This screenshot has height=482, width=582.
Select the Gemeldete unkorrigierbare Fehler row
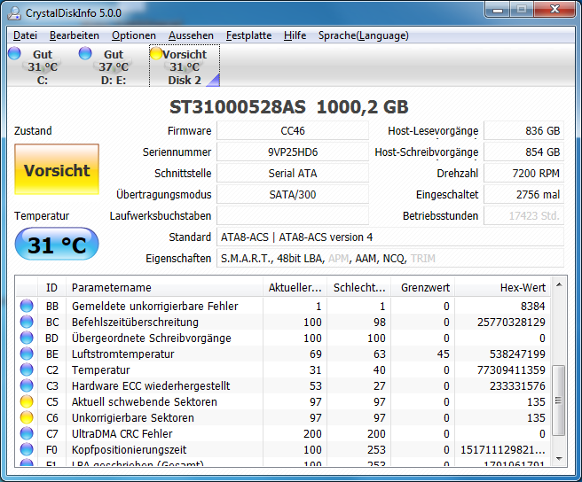click(x=283, y=306)
